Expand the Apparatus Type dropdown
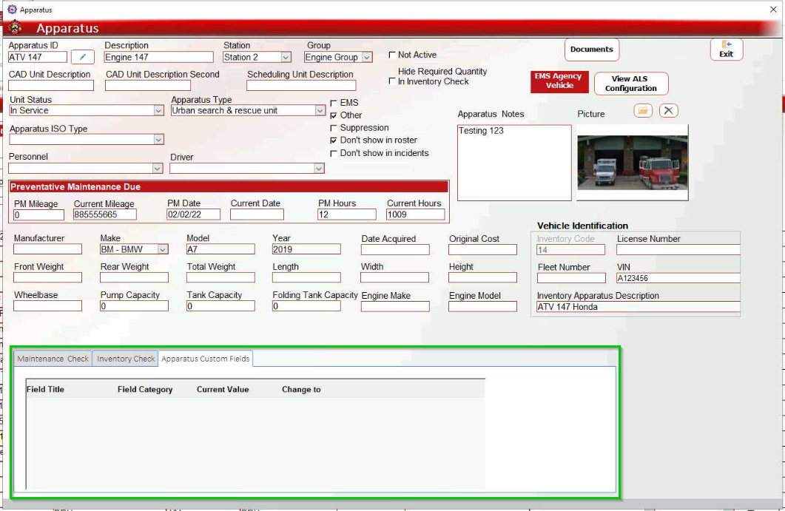Image resolution: width=785 pixels, height=511 pixels. (320, 111)
